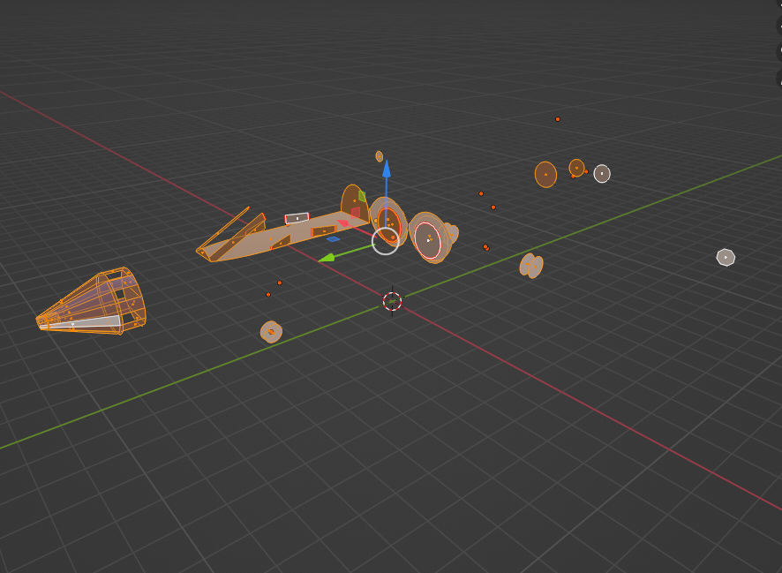Select the gray disc beside the orange discs
The width and height of the screenshot is (782, 573).
click(x=602, y=174)
